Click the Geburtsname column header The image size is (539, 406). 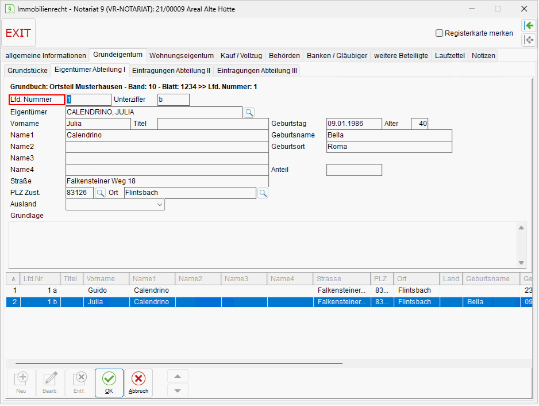(x=491, y=279)
